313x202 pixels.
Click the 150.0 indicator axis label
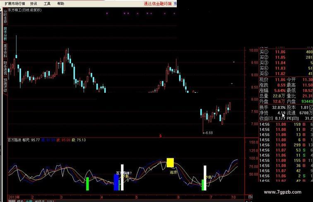pyautogui.click(x=253, y=142)
